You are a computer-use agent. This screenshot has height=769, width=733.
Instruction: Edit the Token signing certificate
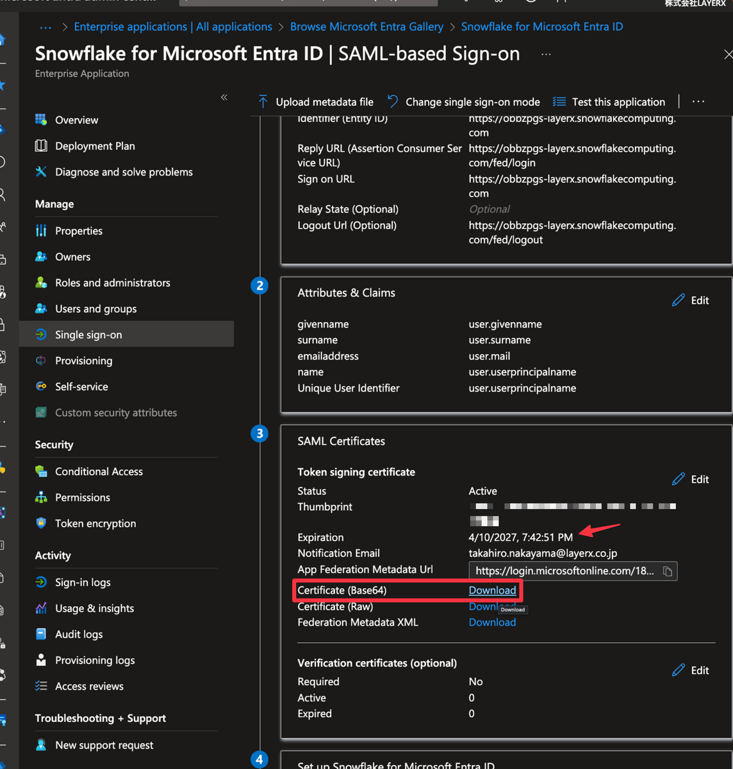[x=691, y=479]
